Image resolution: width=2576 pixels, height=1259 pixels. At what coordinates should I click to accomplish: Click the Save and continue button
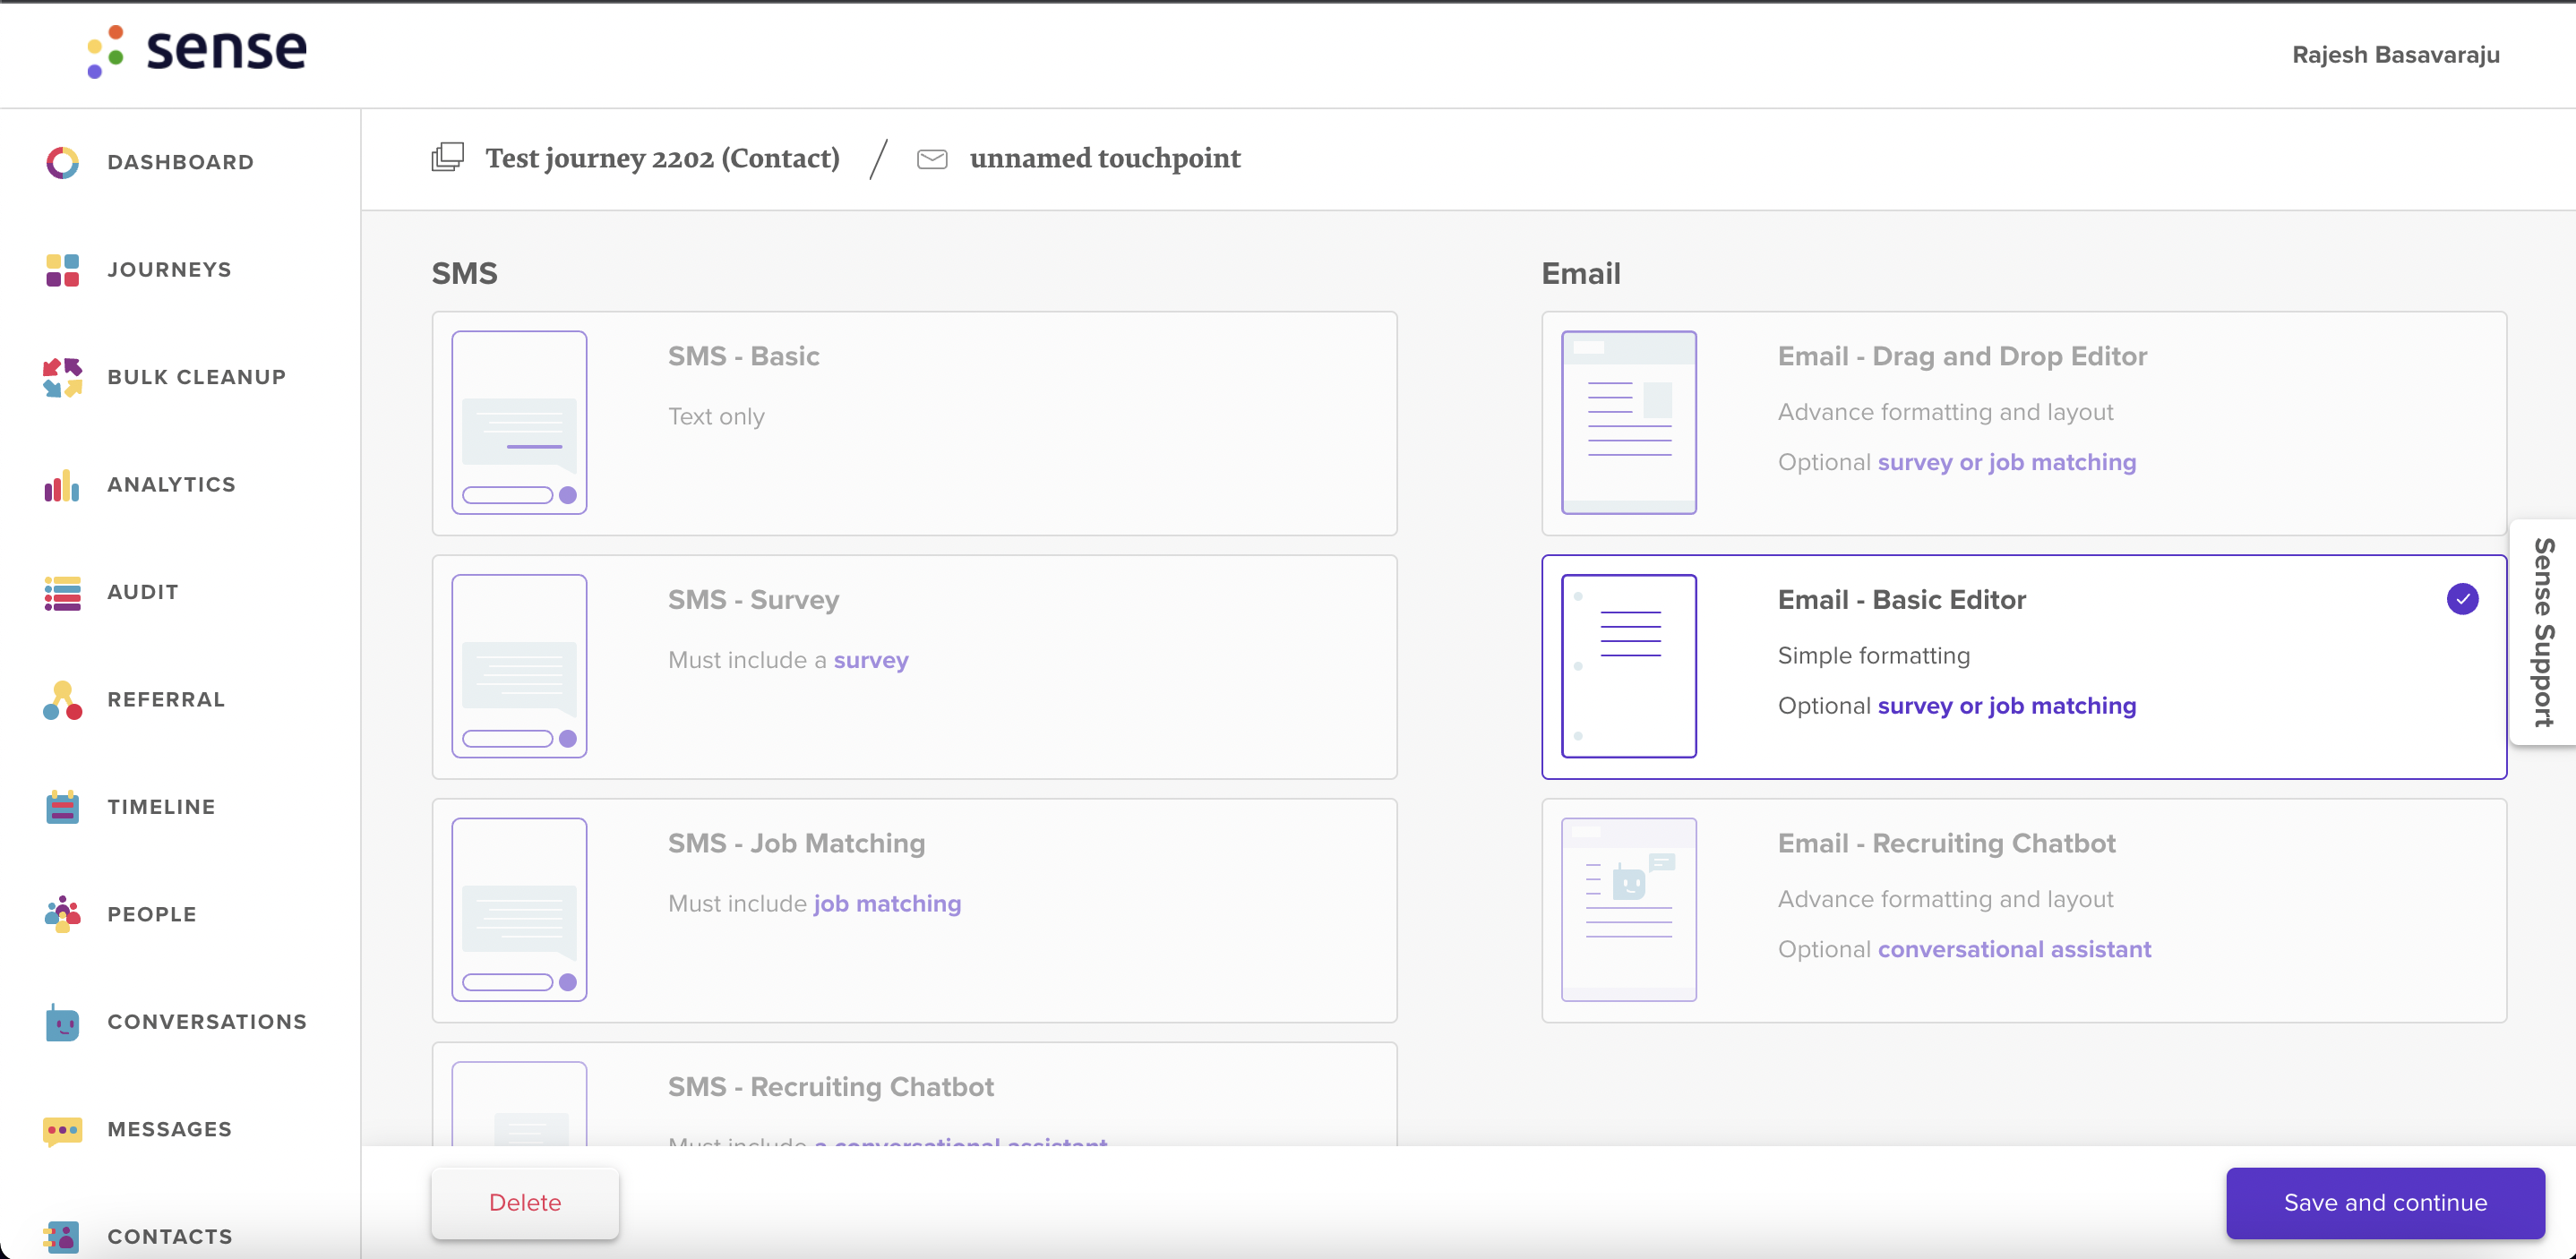[x=2385, y=1202]
